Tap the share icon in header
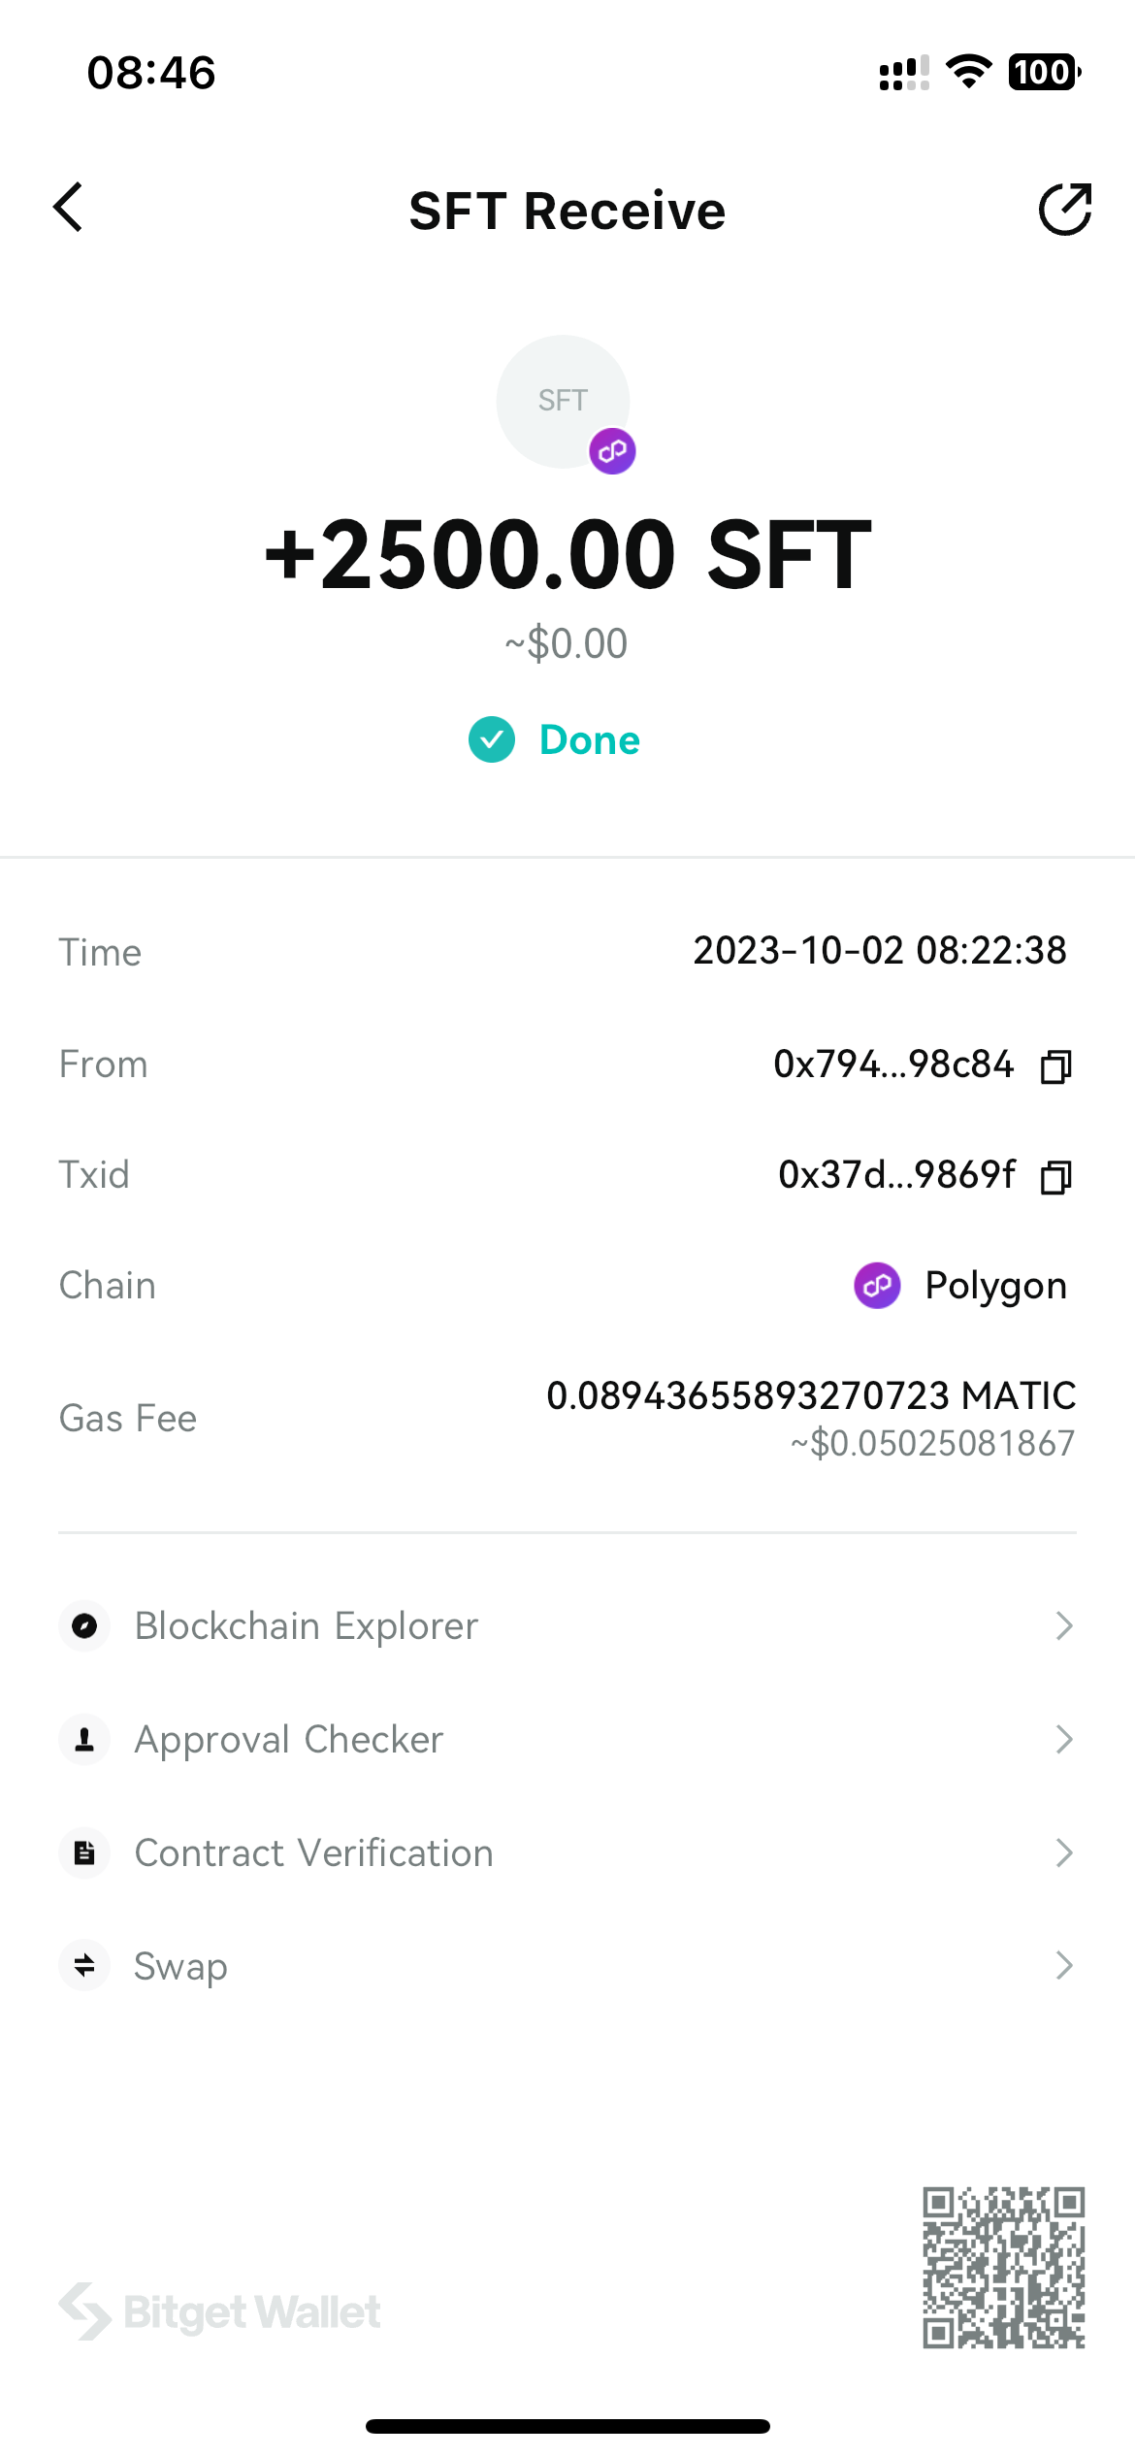 [1065, 209]
